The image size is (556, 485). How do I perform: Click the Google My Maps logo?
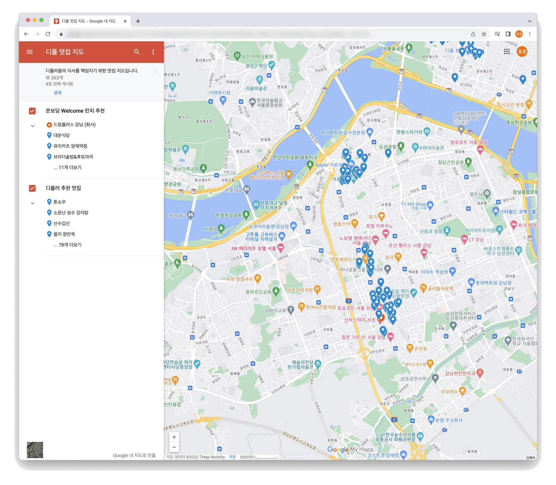pos(350,449)
